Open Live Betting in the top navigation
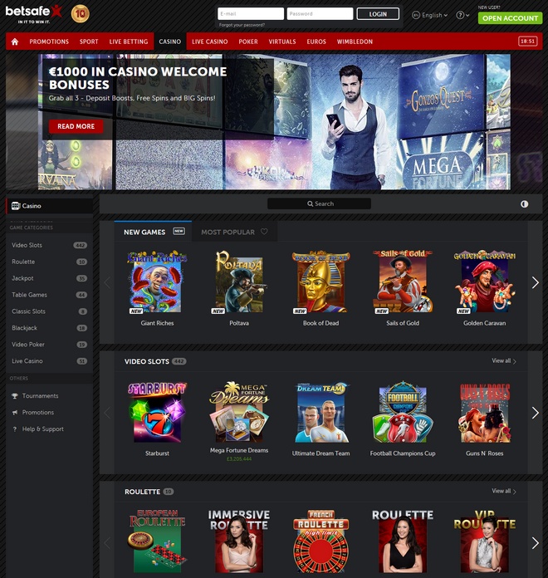This screenshot has width=548, height=578. [129, 42]
